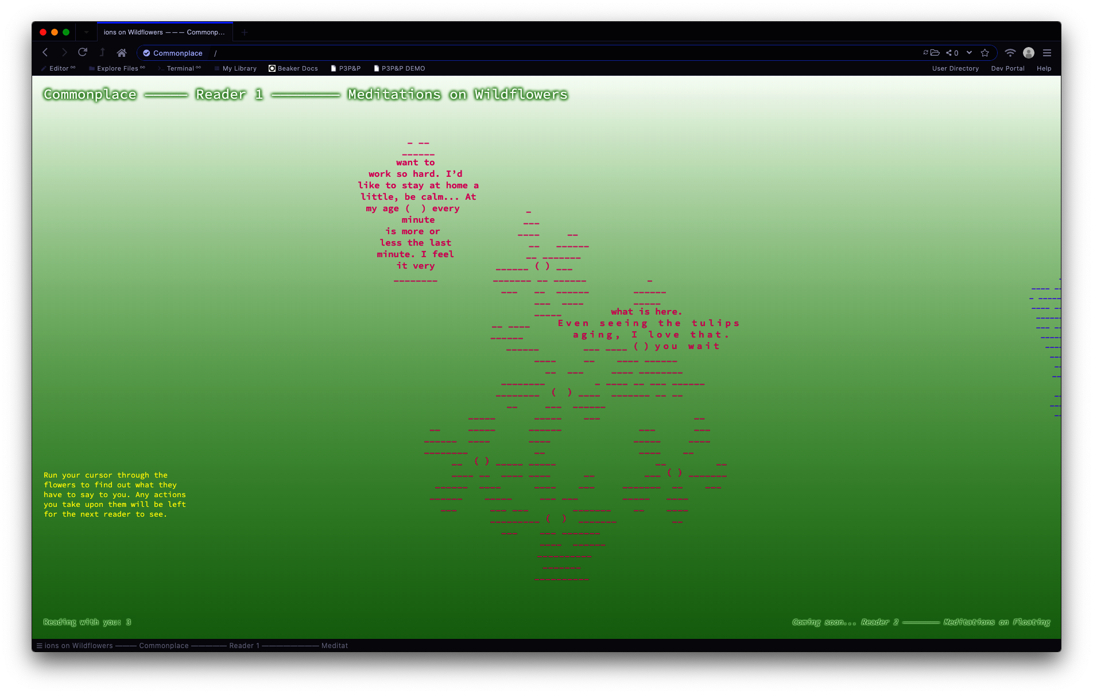
Task: Click the flower text 'want to work so hard'
Action: [415, 168]
